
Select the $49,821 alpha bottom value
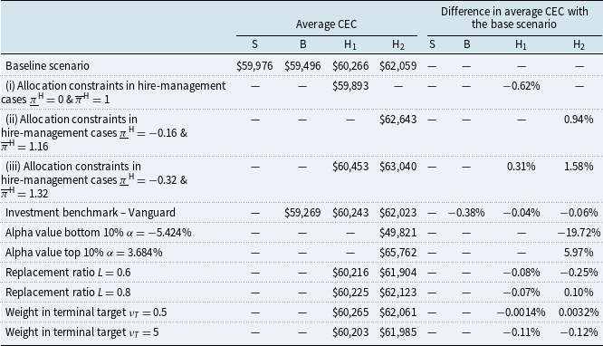[x=398, y=233]
